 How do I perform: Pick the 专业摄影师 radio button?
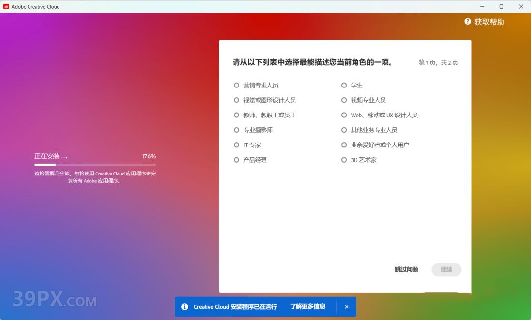tap(236, 130)
